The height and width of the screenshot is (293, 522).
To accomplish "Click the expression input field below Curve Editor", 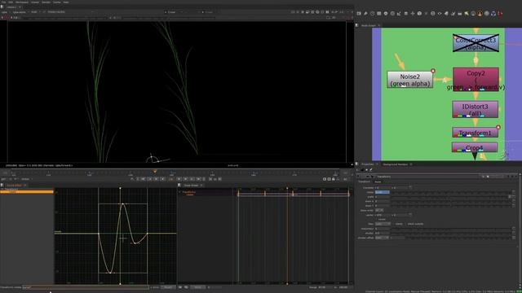I will (x=85, y=287).
